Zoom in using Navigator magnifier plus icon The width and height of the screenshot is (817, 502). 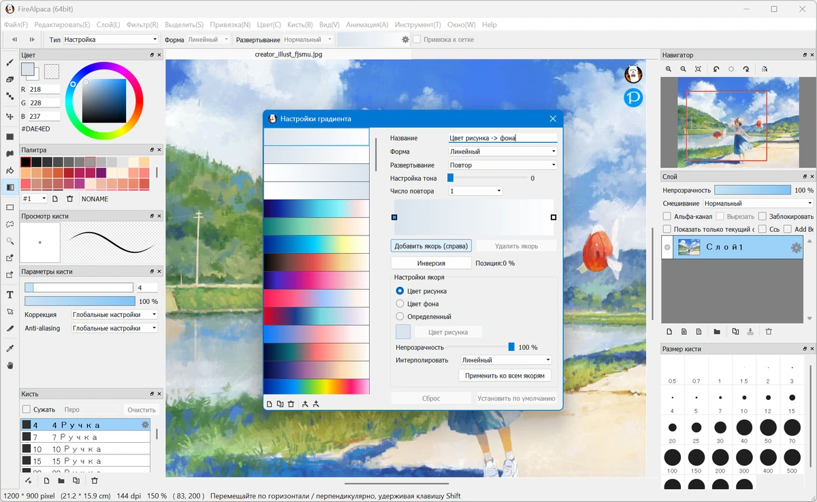tap(669, 69)
